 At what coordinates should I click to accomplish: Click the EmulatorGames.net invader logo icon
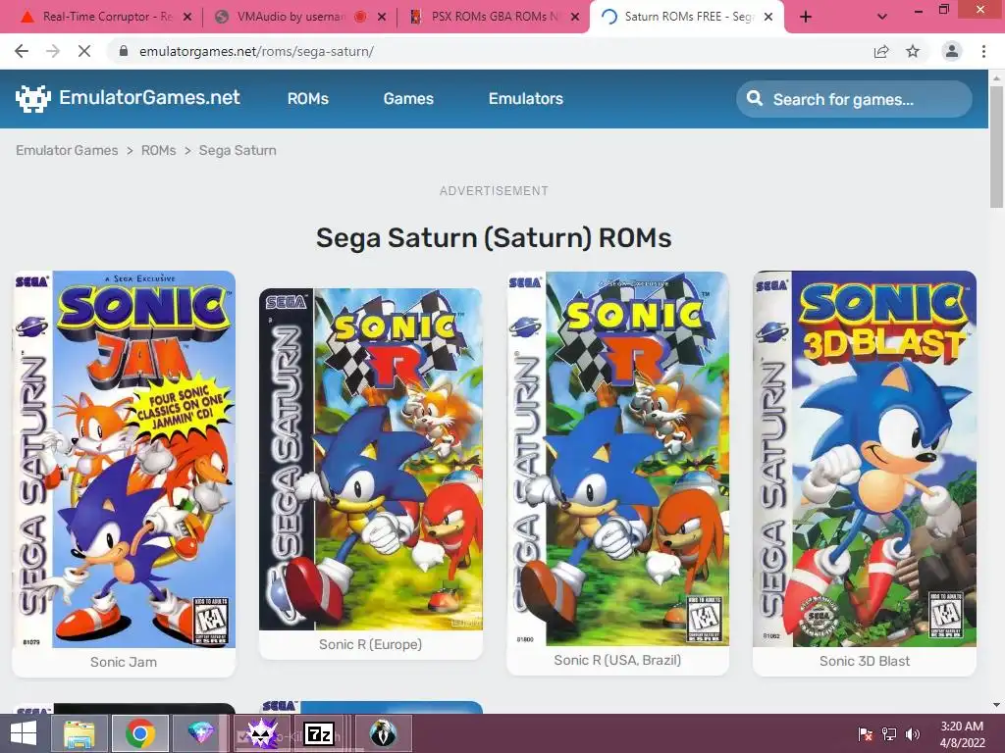pyautogui.click(x=32, y=98)
